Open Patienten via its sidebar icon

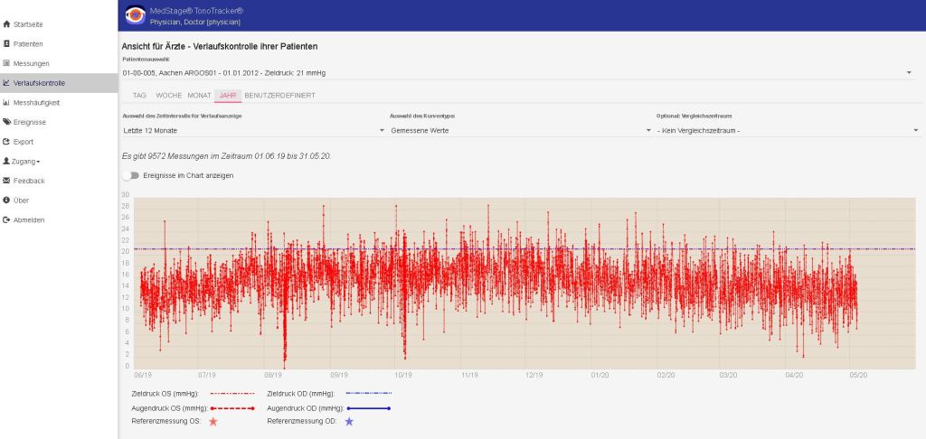[6, 43]
